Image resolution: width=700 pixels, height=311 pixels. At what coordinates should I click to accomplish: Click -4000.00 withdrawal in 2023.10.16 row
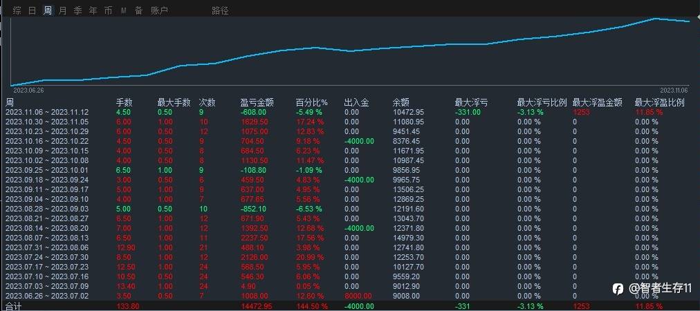359,141
